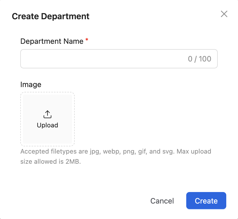Cancel department creation

(162, 201)
